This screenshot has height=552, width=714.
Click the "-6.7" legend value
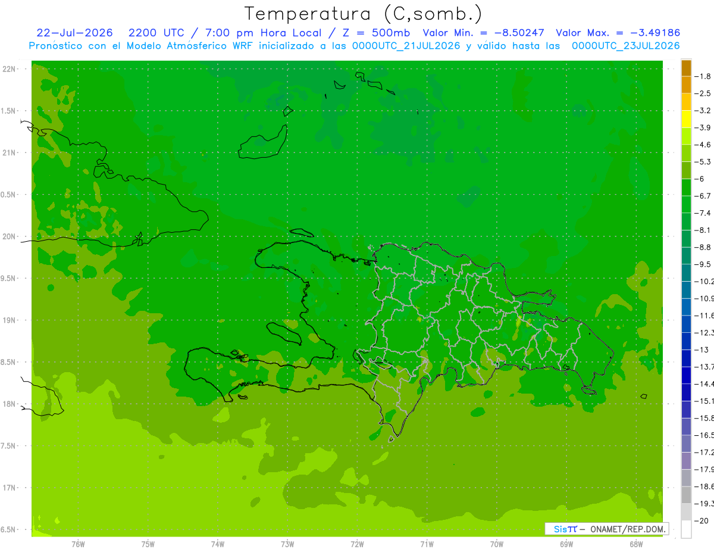(703, 196)
